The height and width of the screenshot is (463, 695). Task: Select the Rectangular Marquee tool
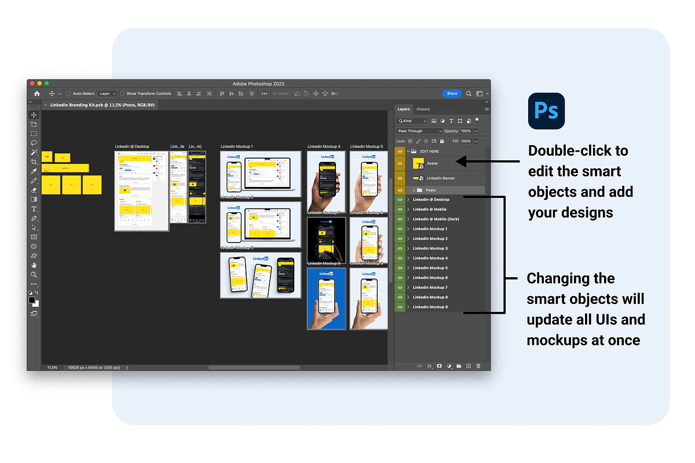pos(34,134)
